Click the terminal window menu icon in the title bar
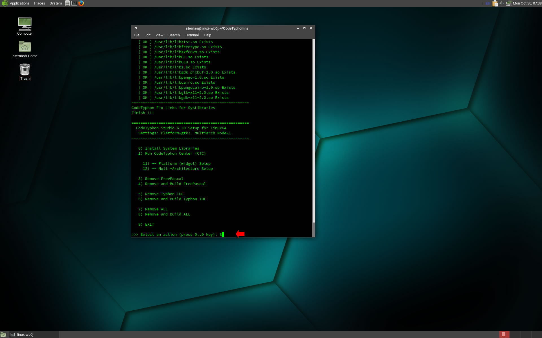This screenshot has width=542, height=338. coord(135,28)
